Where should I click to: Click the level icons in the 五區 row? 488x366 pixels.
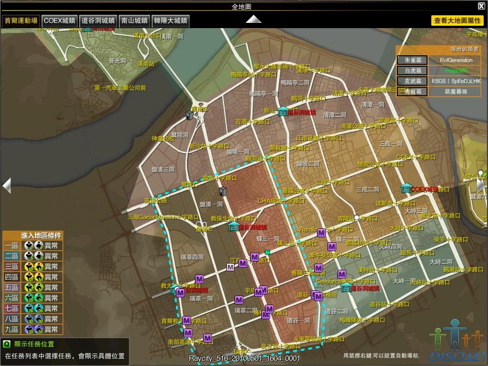click(34, 287)
